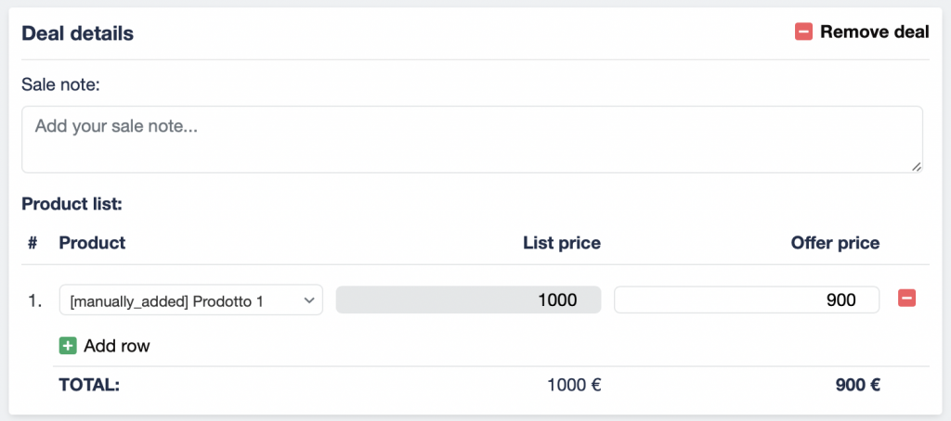This screenshot has width=951, height=421.
Task: Click the Product column header
Action: click(x=92, y=243)
